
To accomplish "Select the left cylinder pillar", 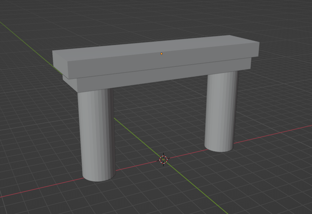I will click(96, 135).
